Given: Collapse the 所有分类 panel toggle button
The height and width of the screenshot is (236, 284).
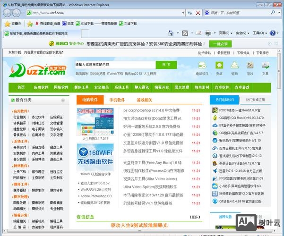Looking at the screenshot, I should coord(63,100).
